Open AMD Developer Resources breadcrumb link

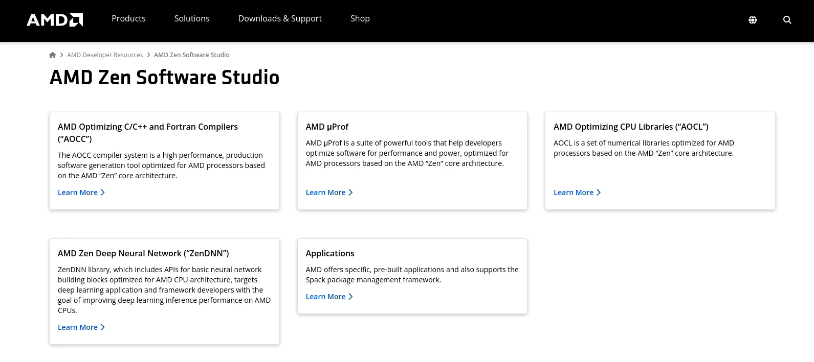click(105, 55)
